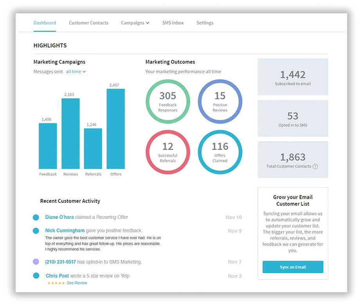Click the help icon beside Total Customer Contacts
Screen dimensions: 361x306
316,166
